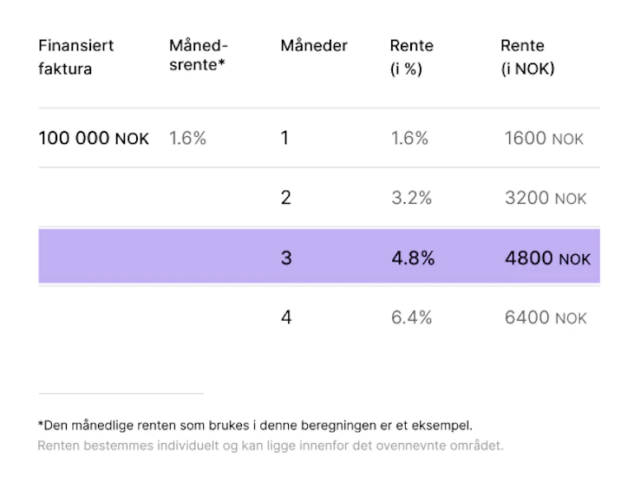Click the 1.6% value under Månedsrente
The width and height of the screenshot is (634, 477).
187,138
